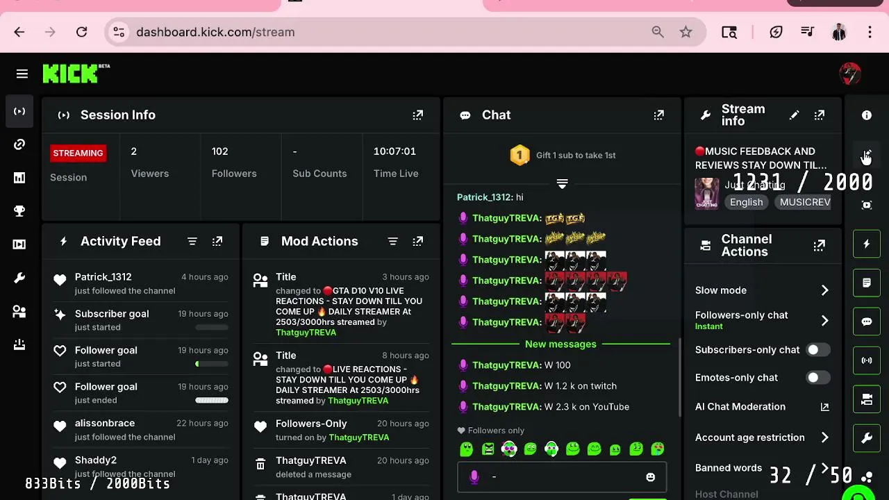Open the emoji picker in chat input
This screenshot has height=500, width=889.
coord(650,477)
